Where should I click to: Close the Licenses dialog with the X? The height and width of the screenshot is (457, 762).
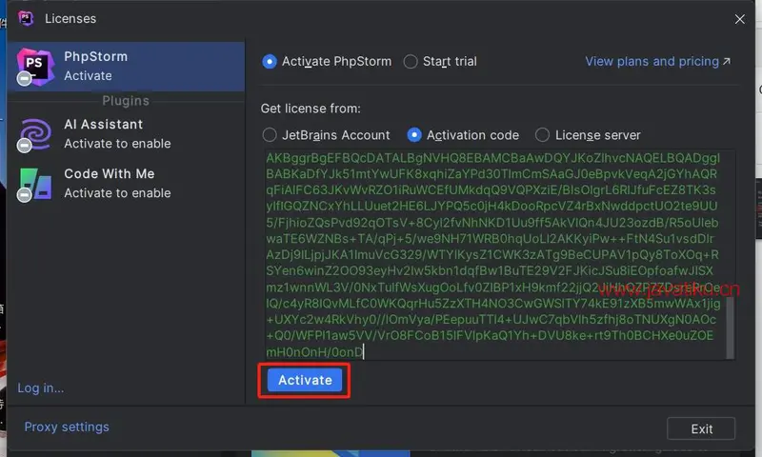(739, 18)
